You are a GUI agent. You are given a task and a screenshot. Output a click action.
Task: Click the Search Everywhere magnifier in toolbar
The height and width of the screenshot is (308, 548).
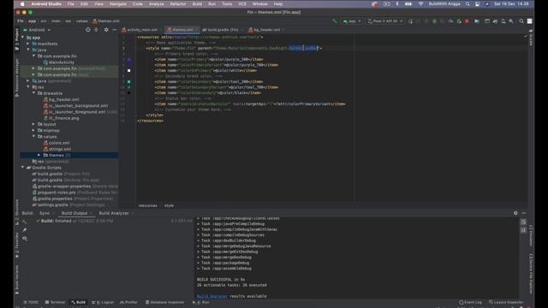[521, 21]
